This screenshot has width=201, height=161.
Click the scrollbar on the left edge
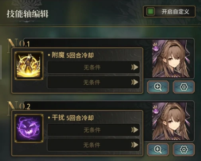click(1, 62)
